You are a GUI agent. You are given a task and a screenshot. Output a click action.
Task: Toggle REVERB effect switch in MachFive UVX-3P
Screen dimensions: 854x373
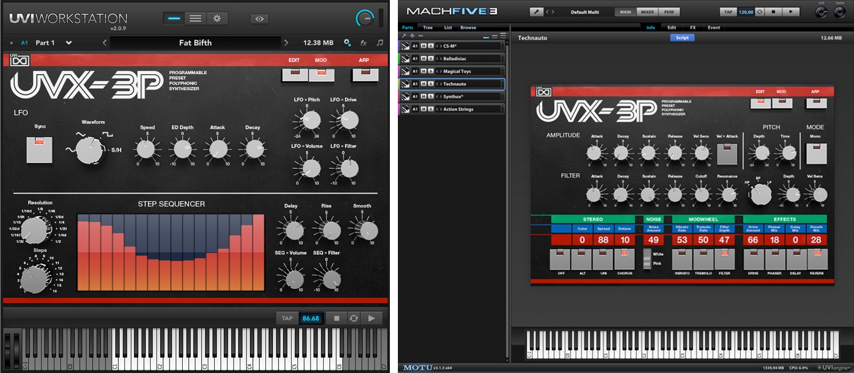817,259
